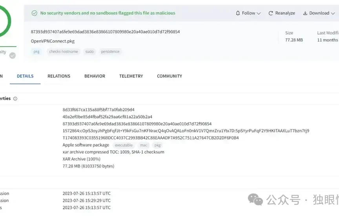
Task: Click the executable file type tag
Action: (124, 145)
